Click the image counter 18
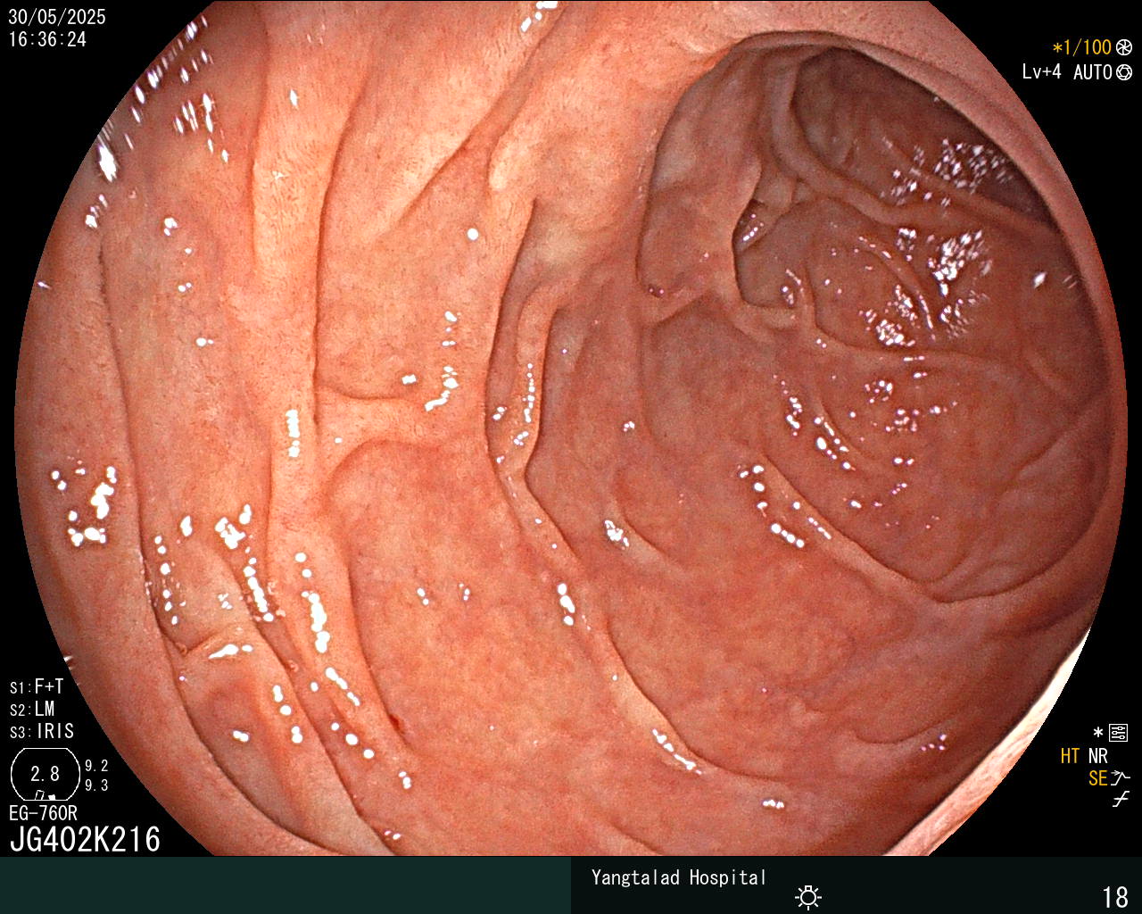This screenshot has height=914, width=1142. coord(1115,897)
